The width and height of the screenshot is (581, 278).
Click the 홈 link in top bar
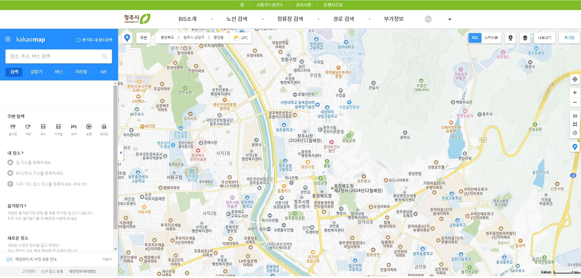tap(242, 5)
